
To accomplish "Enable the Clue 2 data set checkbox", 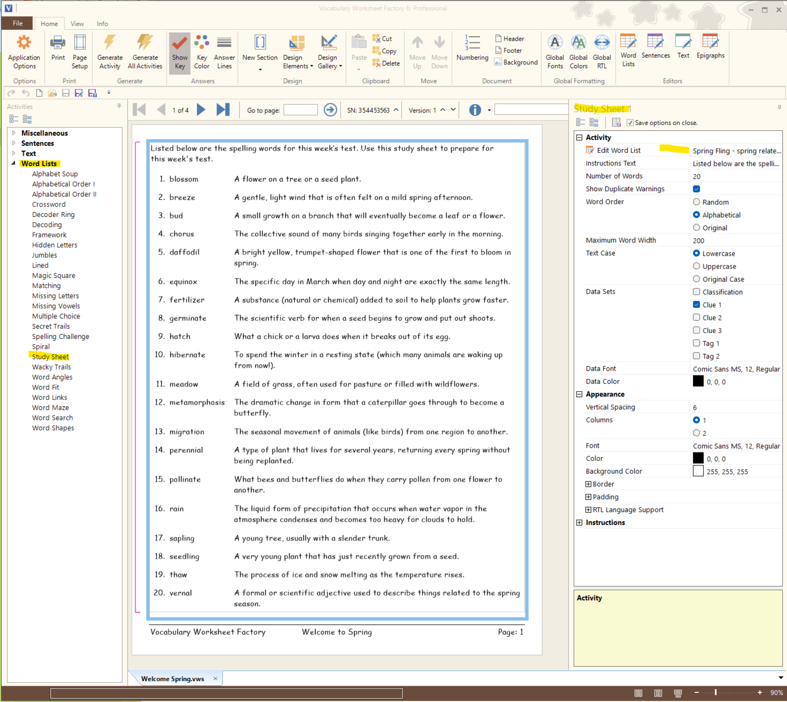I will 696,317.
